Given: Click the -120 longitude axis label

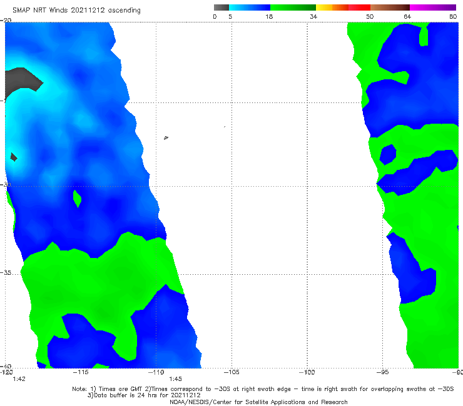Looking at the screenshot, I should (x=6, y=372).
